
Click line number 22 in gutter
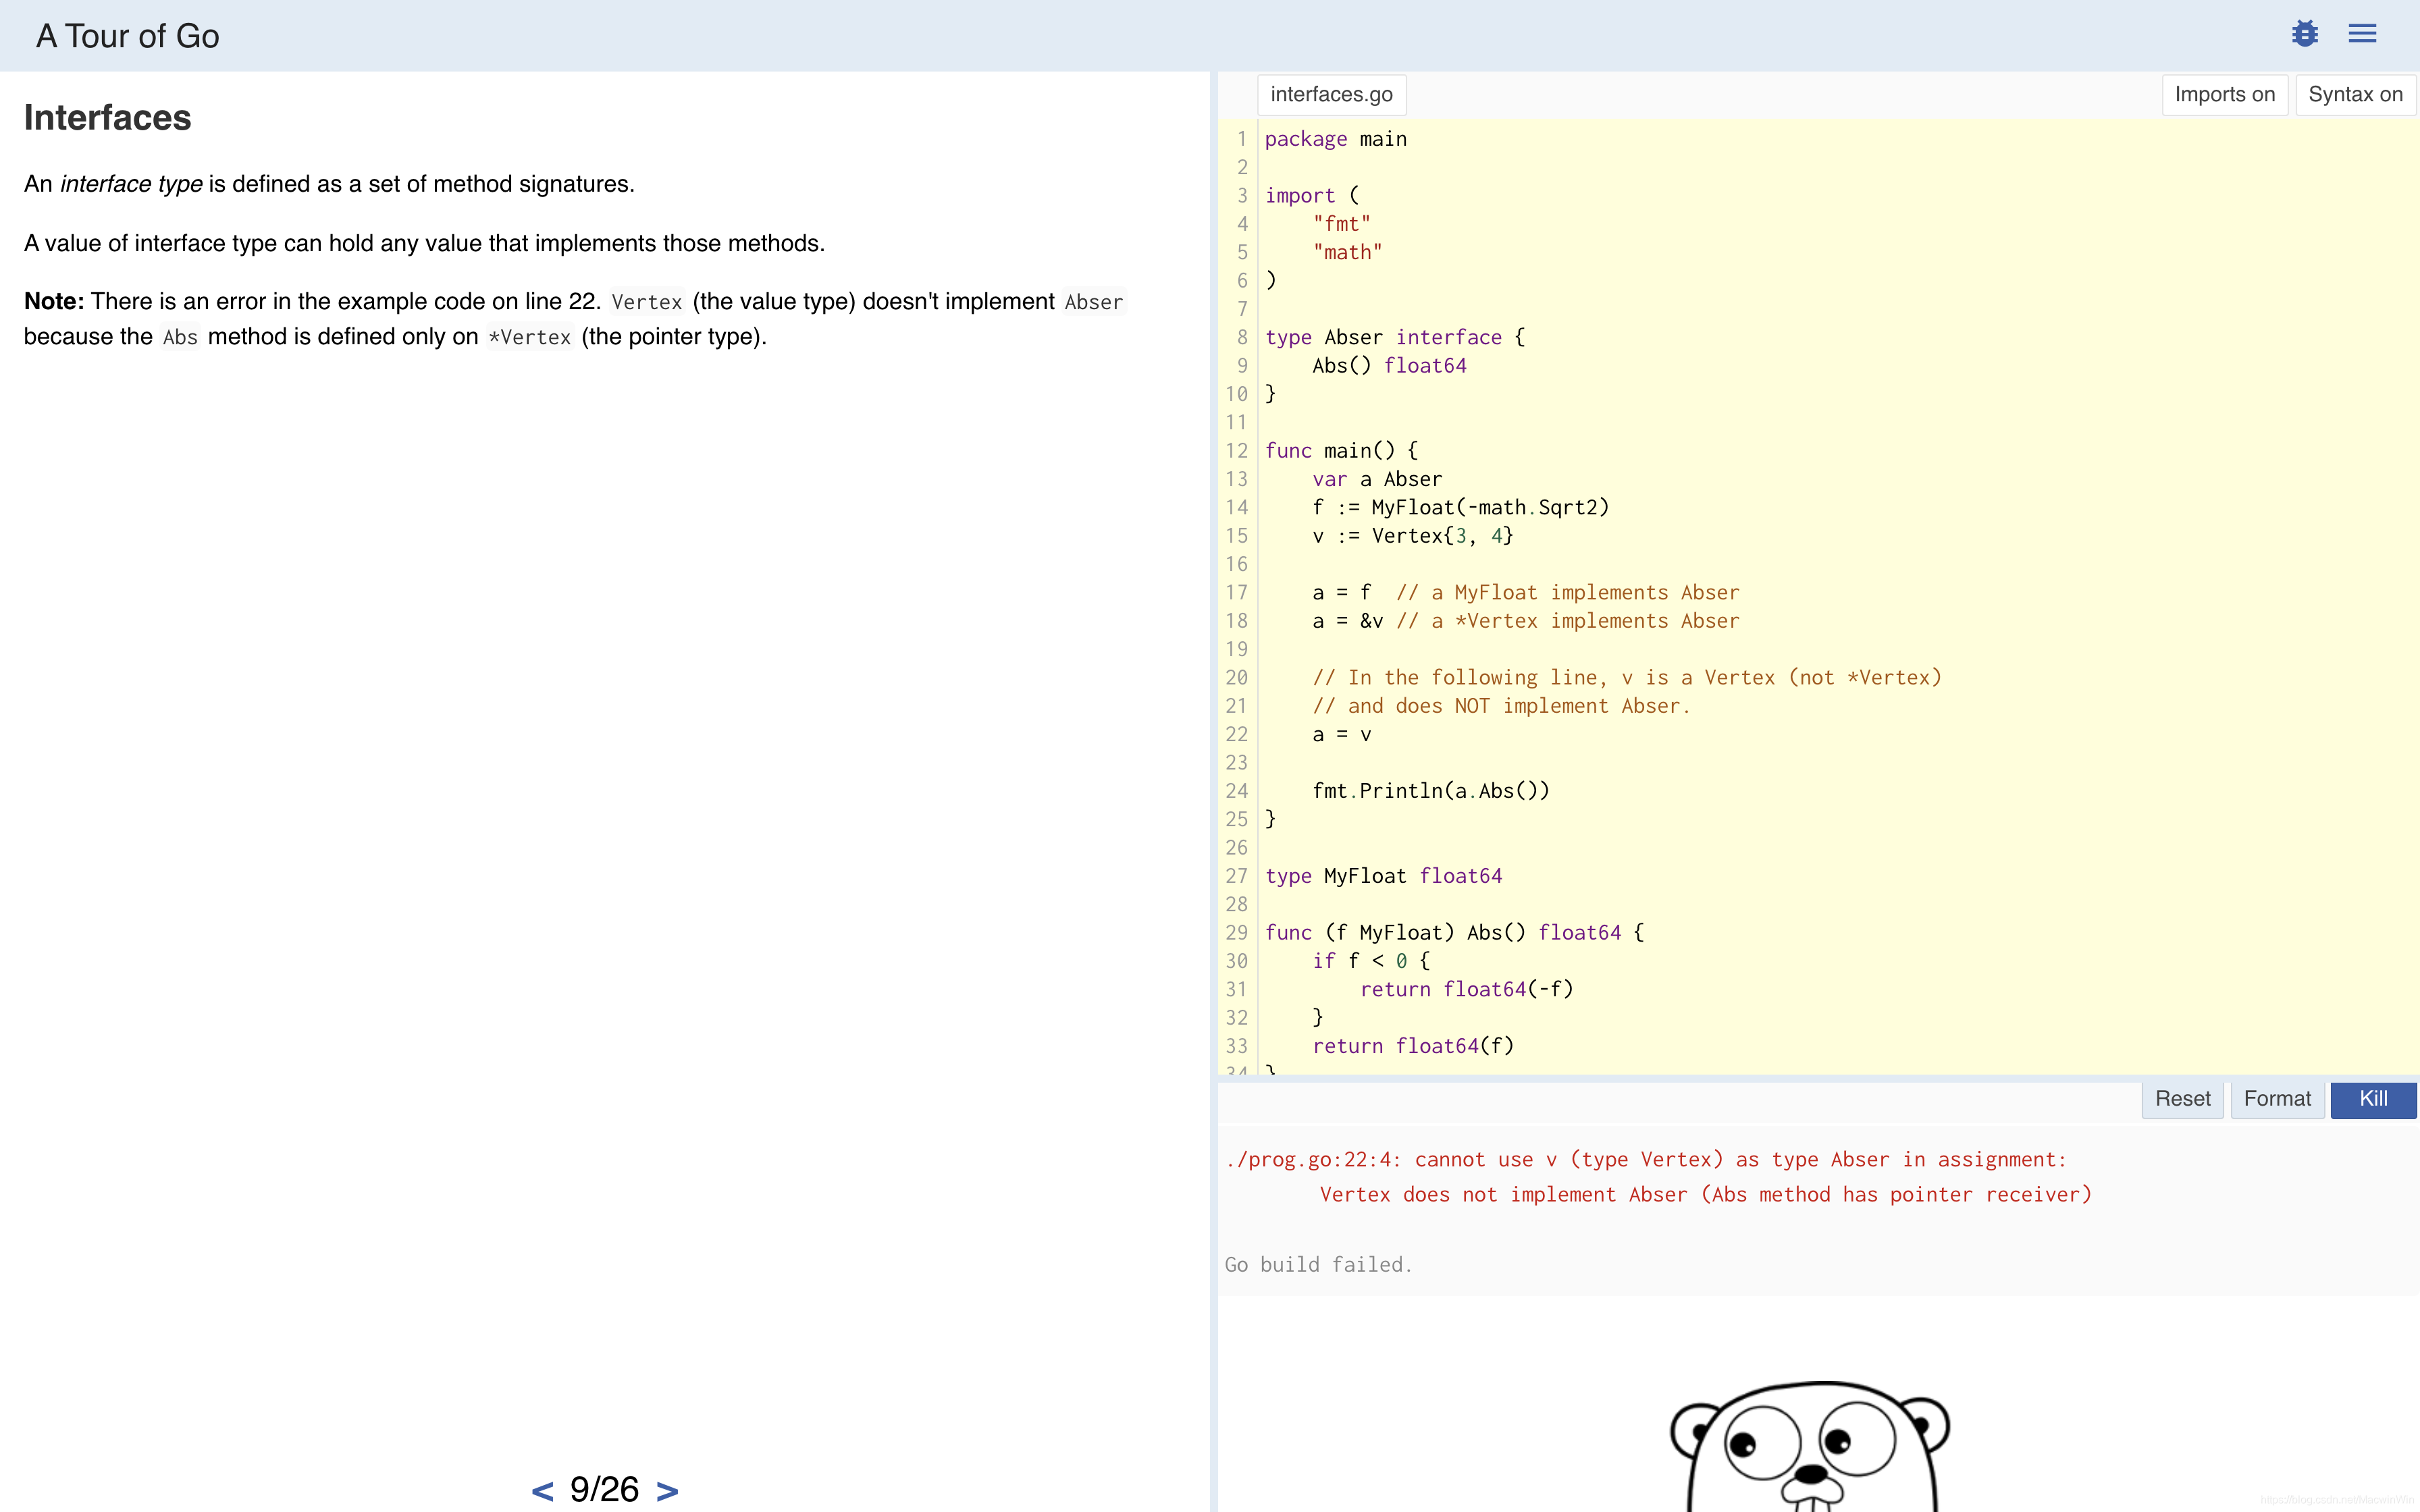coord(1237,735)
